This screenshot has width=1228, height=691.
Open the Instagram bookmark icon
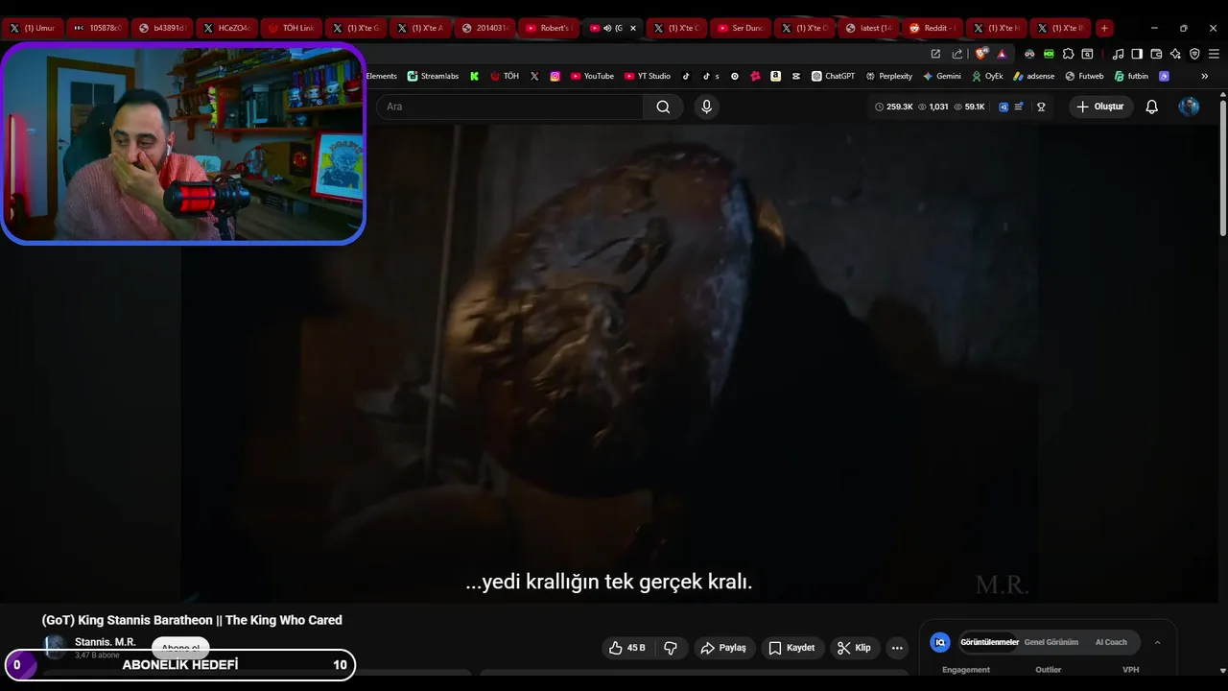point(555,76)
